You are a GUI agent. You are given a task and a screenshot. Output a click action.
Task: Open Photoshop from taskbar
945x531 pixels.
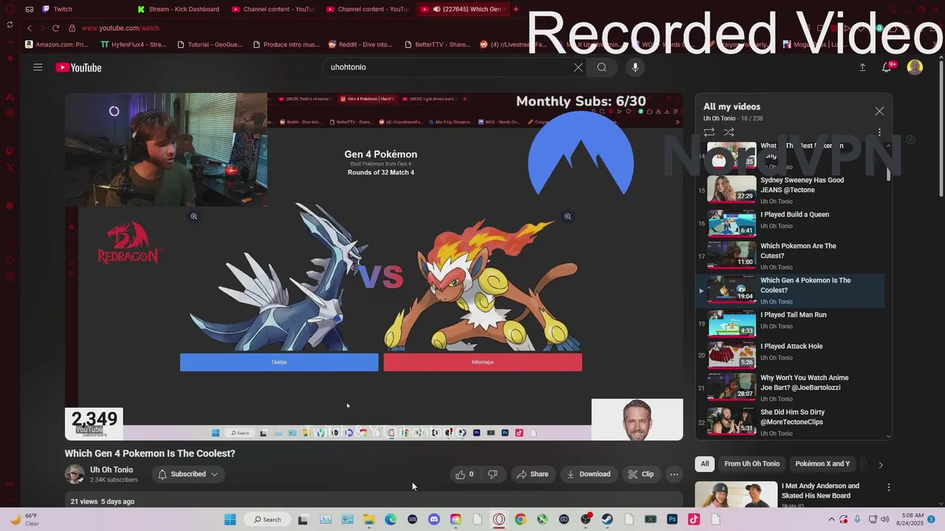pyautogui.click(x=672, y=519)
